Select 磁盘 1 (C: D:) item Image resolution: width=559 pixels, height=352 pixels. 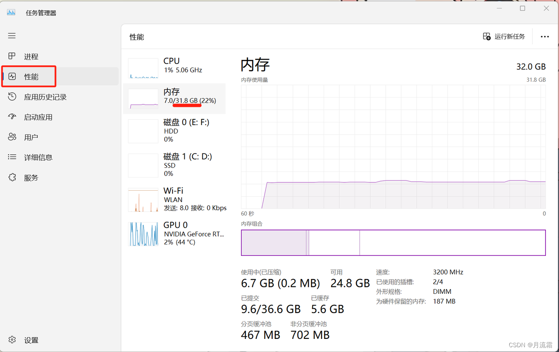[x=175, y=165]
